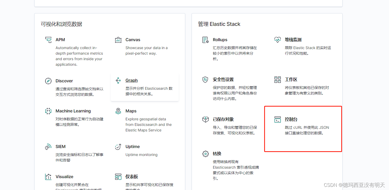Click the Rollups title link
Viewport: 389px width, 190px height.
click(x=220, y=40)
